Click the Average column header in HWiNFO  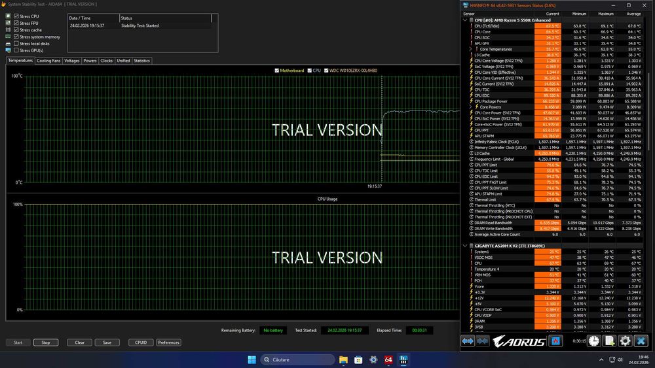(x=633, y=14)
